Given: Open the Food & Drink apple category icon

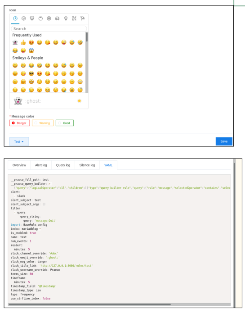Looking at the screenshot, I should [x=40, y=18].
